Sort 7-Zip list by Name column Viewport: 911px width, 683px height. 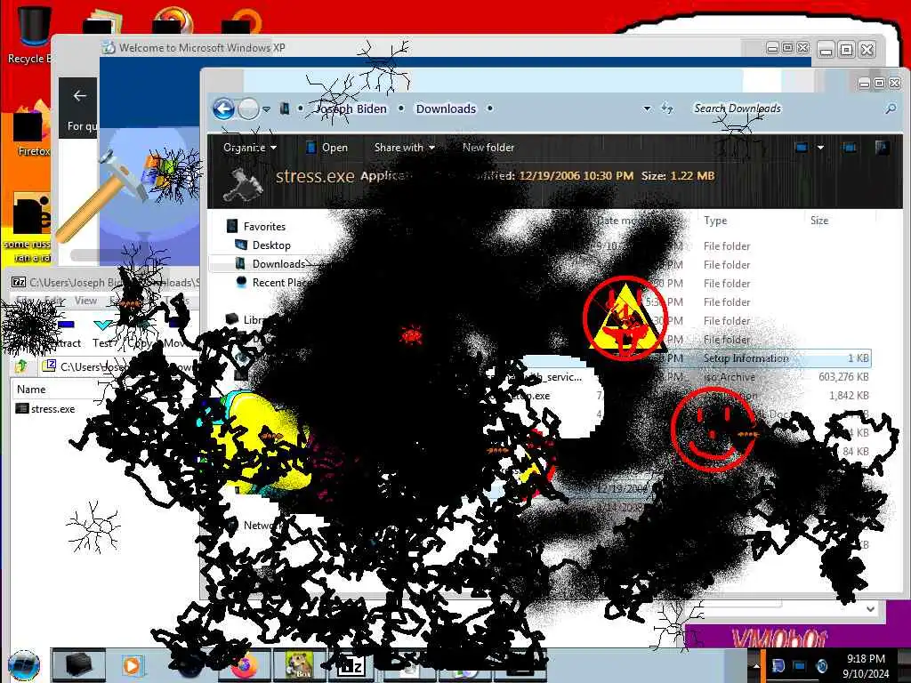tap(31, 390)
